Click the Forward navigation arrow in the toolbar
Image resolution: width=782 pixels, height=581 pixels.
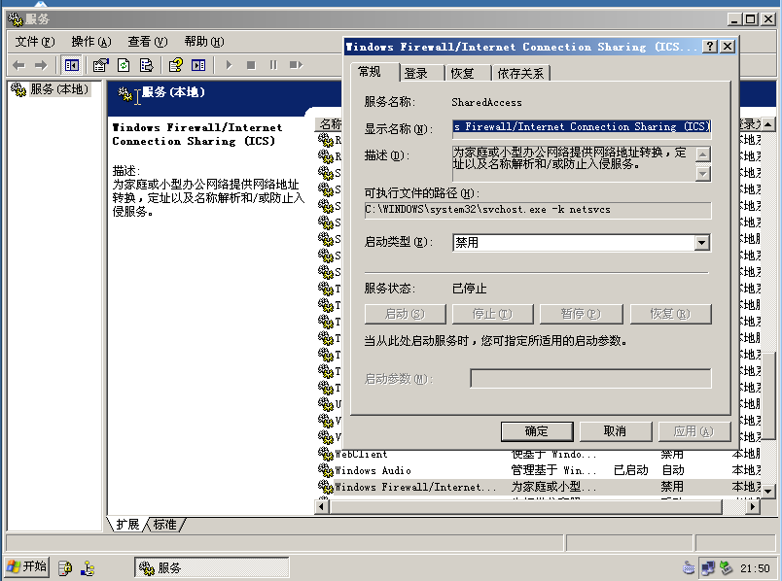tap(39, 64)
